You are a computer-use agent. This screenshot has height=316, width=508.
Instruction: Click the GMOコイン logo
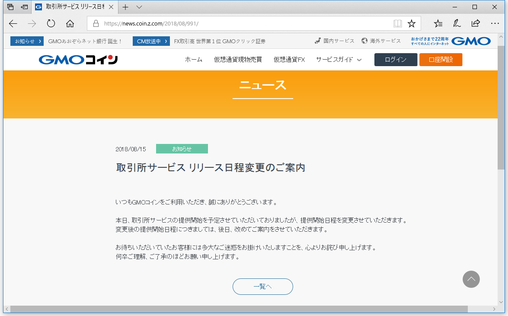[x=77, y=60]
